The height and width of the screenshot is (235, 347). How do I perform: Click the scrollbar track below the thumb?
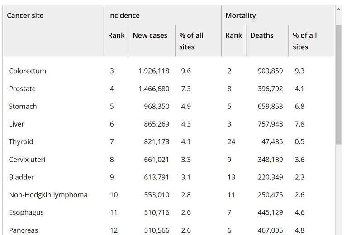[x=338, y=190]
